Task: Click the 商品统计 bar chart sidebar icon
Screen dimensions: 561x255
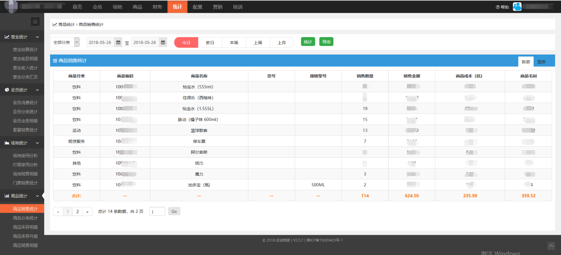Action: pos(7,196)
